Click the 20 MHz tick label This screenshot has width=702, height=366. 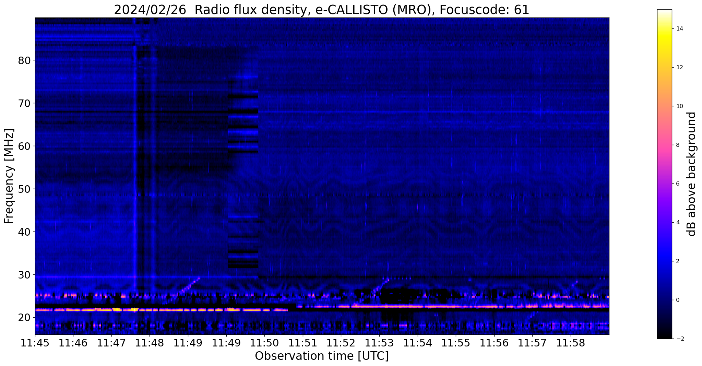click(x=24, y=318)
